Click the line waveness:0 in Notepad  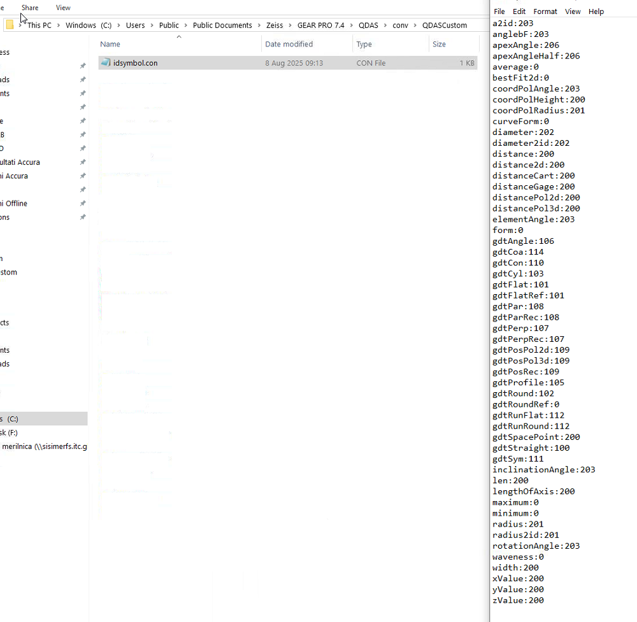pos(518,556)
